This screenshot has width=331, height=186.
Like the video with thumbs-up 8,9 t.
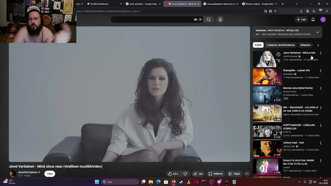click(x=173, y=174)
